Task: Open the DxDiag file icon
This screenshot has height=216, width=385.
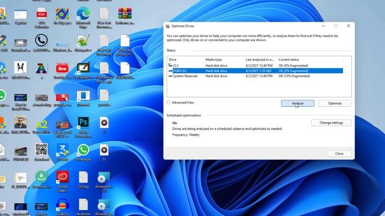Action: pos(83,178)
